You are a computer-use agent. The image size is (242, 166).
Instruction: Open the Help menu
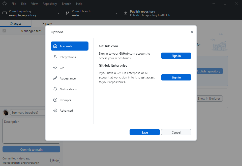coord(79,4)
